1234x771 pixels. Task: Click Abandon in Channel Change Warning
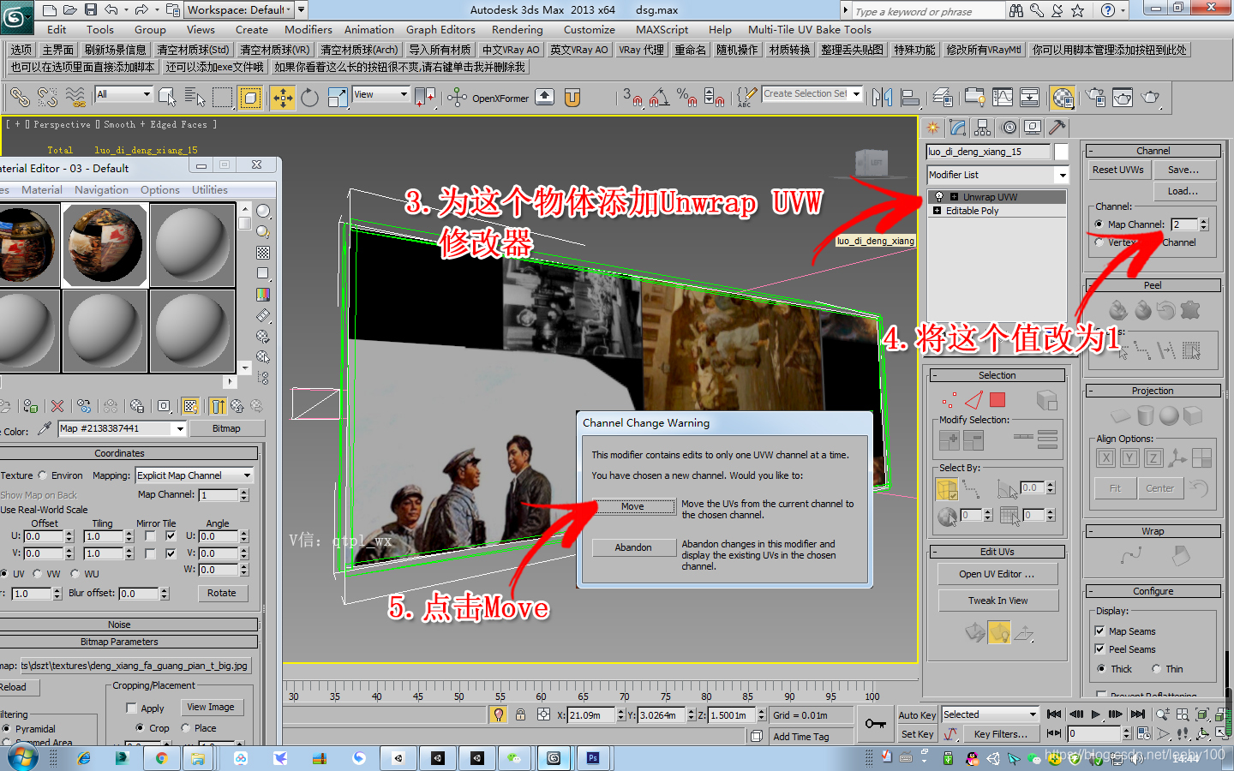tap(632, 547)
